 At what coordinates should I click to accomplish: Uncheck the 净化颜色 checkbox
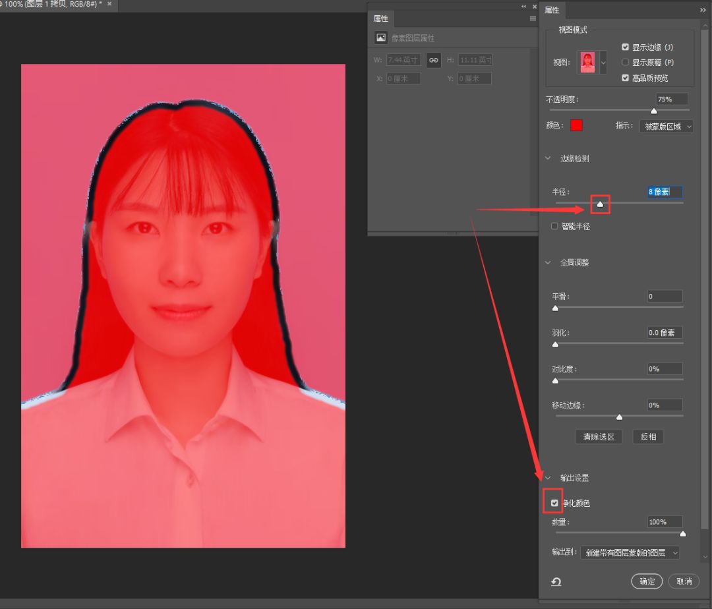tap(554, 504)
